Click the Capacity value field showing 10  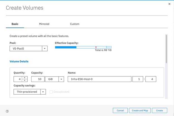38,79
